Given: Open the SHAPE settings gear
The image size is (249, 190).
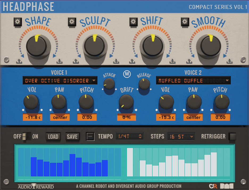Looking at the screenshot, I should [x=18, y=22].
